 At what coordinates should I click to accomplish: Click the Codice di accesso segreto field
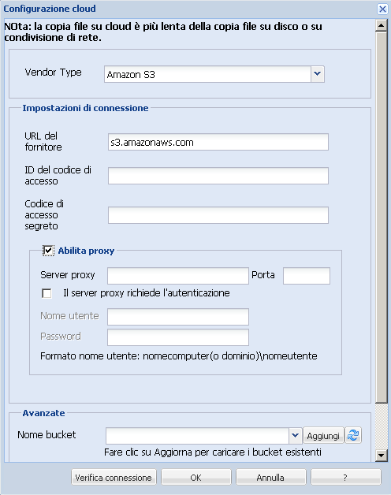(218, 215)
